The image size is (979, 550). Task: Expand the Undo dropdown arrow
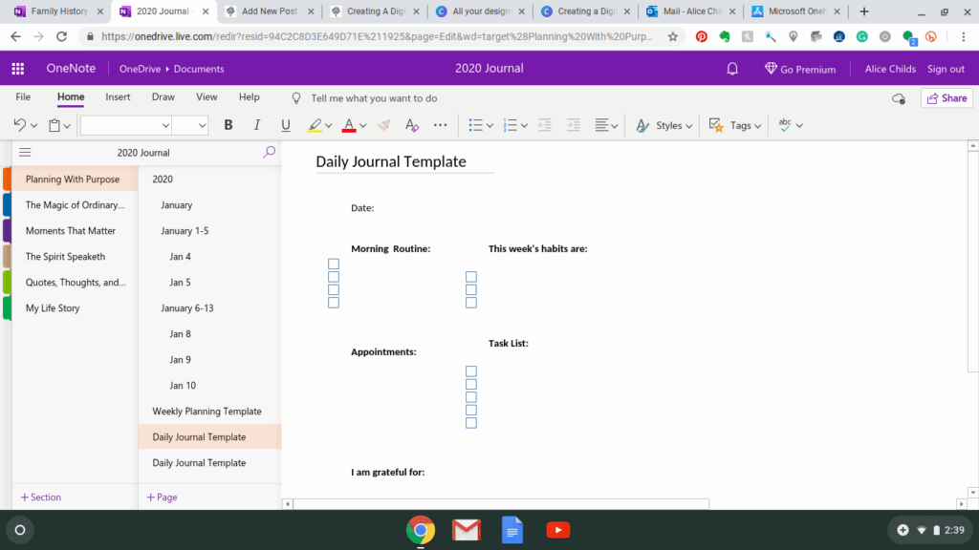pyautogui.click(x=33, y=126)
